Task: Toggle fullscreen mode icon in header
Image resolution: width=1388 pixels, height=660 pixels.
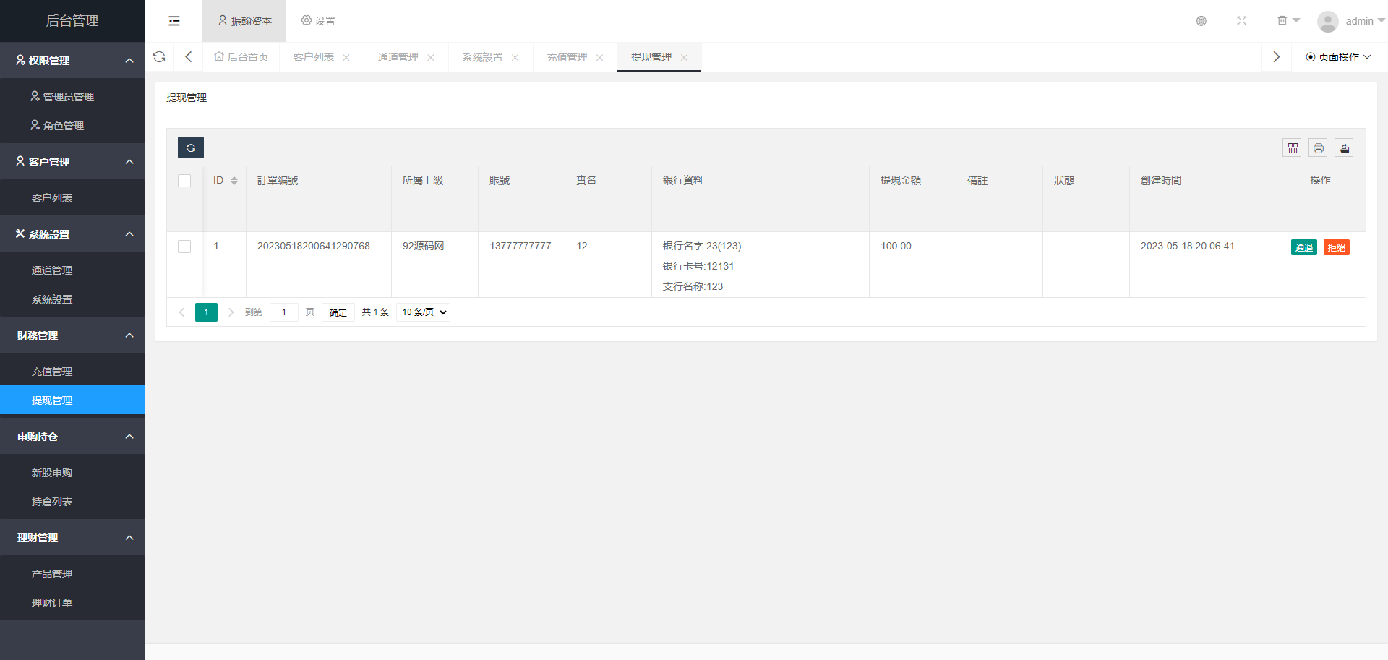Action: tap(1241, 21)
